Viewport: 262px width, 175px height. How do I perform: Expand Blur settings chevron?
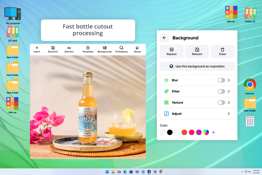coord(229,80)
